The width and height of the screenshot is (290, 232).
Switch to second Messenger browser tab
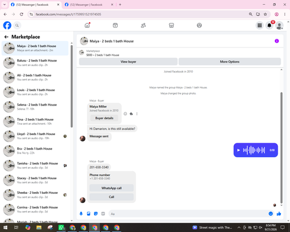pyautogui.click(x=88, y=5)
